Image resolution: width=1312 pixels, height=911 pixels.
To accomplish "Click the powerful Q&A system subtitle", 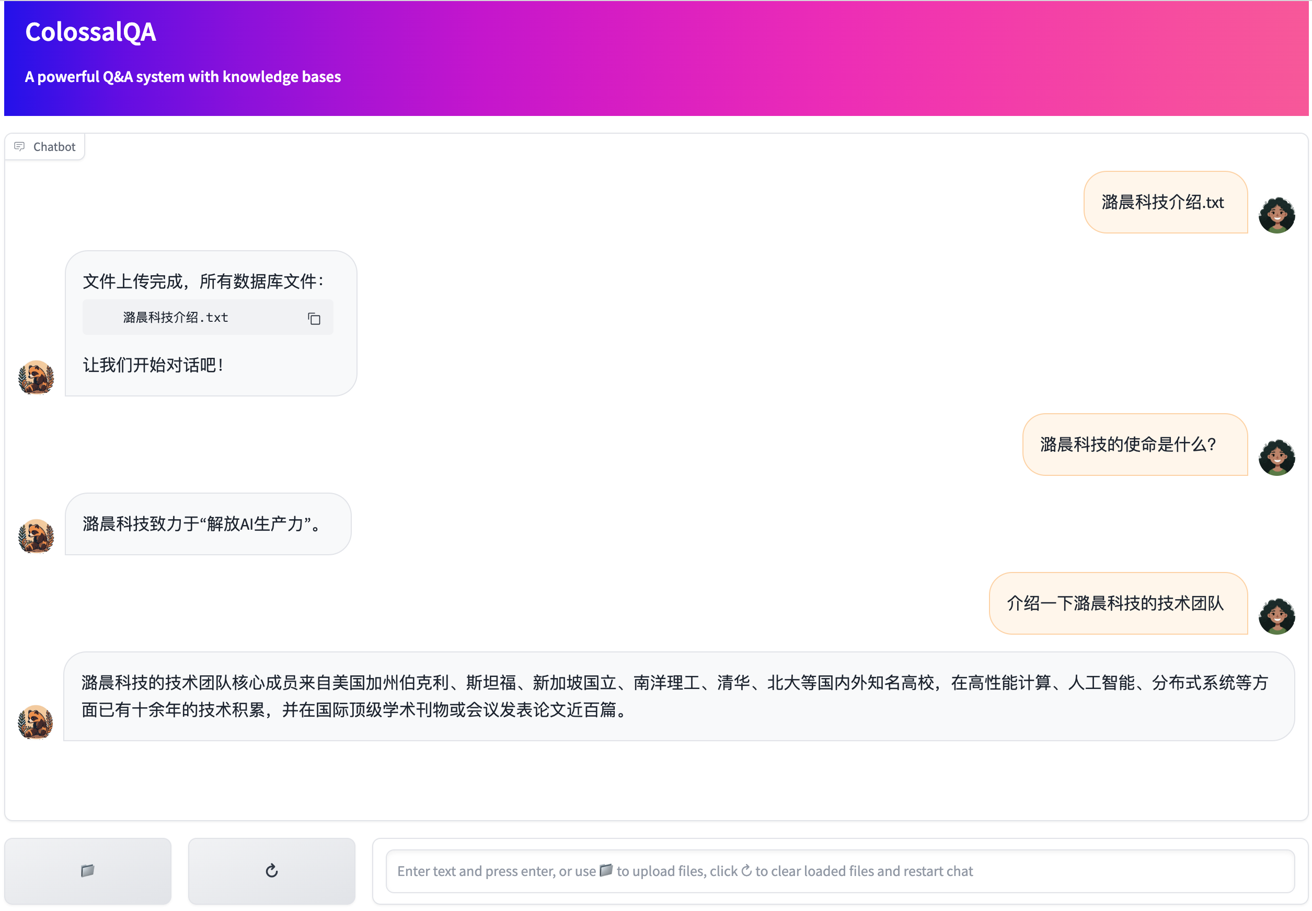I will tap(183, 76).
